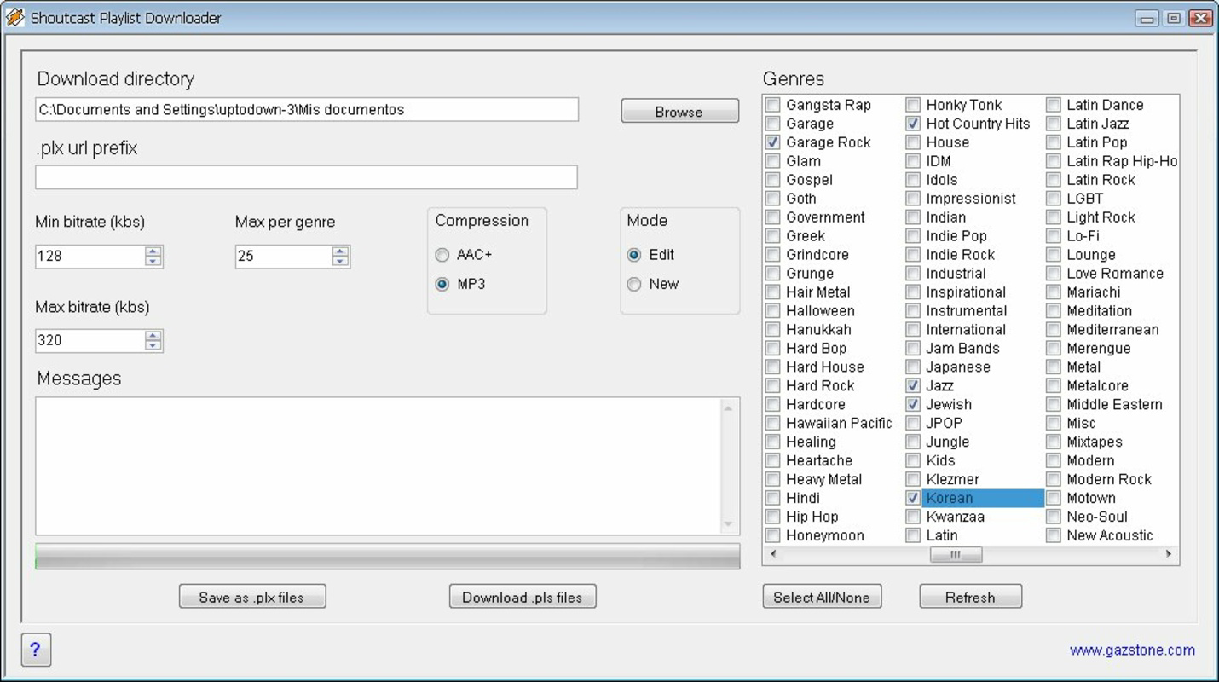Screen dimensions: 1219x682
Task: Select the Middle Eastern genre label
Action: (1114, 404)
